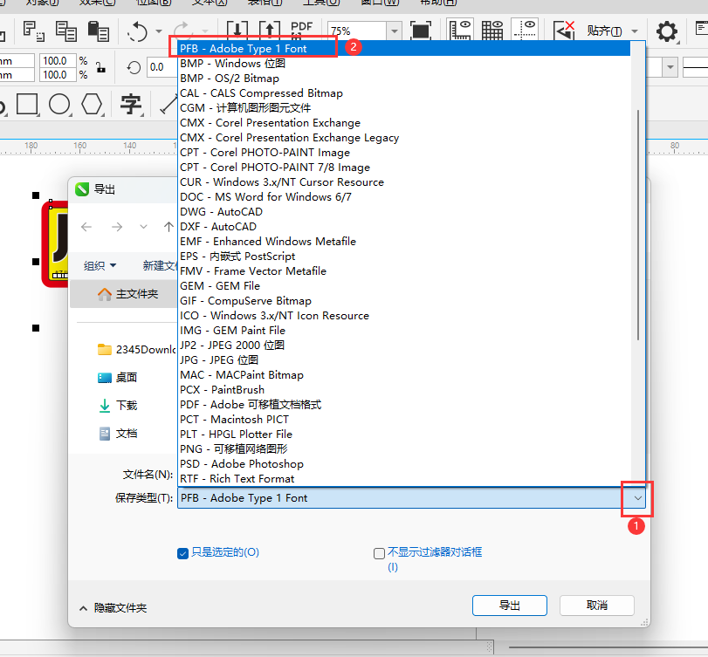Toggle the show grid icon
Viewport: 708px width, 657px height.
[492, 31]
